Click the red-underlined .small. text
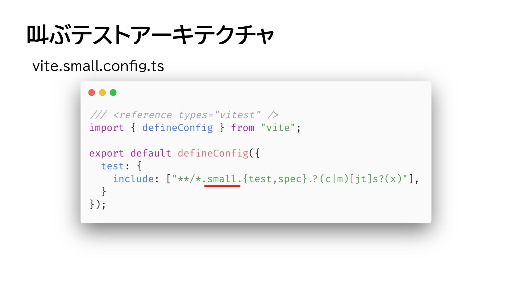Image resolution: width=512 pixels, height=288 pixels. coord(222,179)
